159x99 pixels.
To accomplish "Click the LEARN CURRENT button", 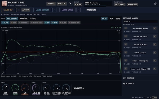I will [42, 10].
